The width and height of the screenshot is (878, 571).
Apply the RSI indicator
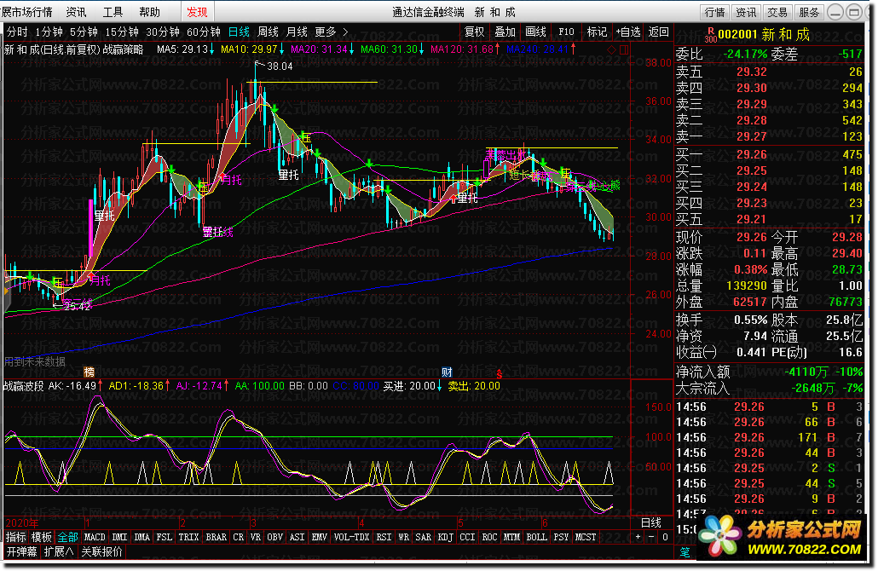384,537
